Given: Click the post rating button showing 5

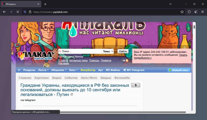Looking at the screenshot, I should point(136,85).
